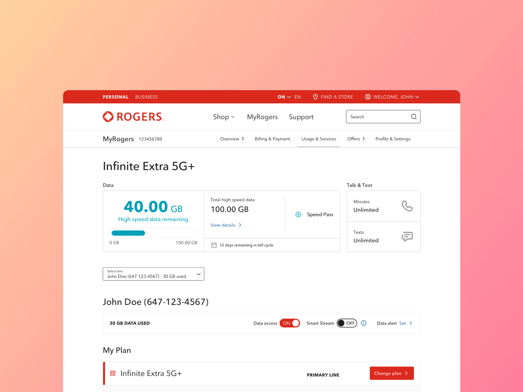Click the Change plan button
Screen dimensions: 523x392
click(x=392, y=373)
